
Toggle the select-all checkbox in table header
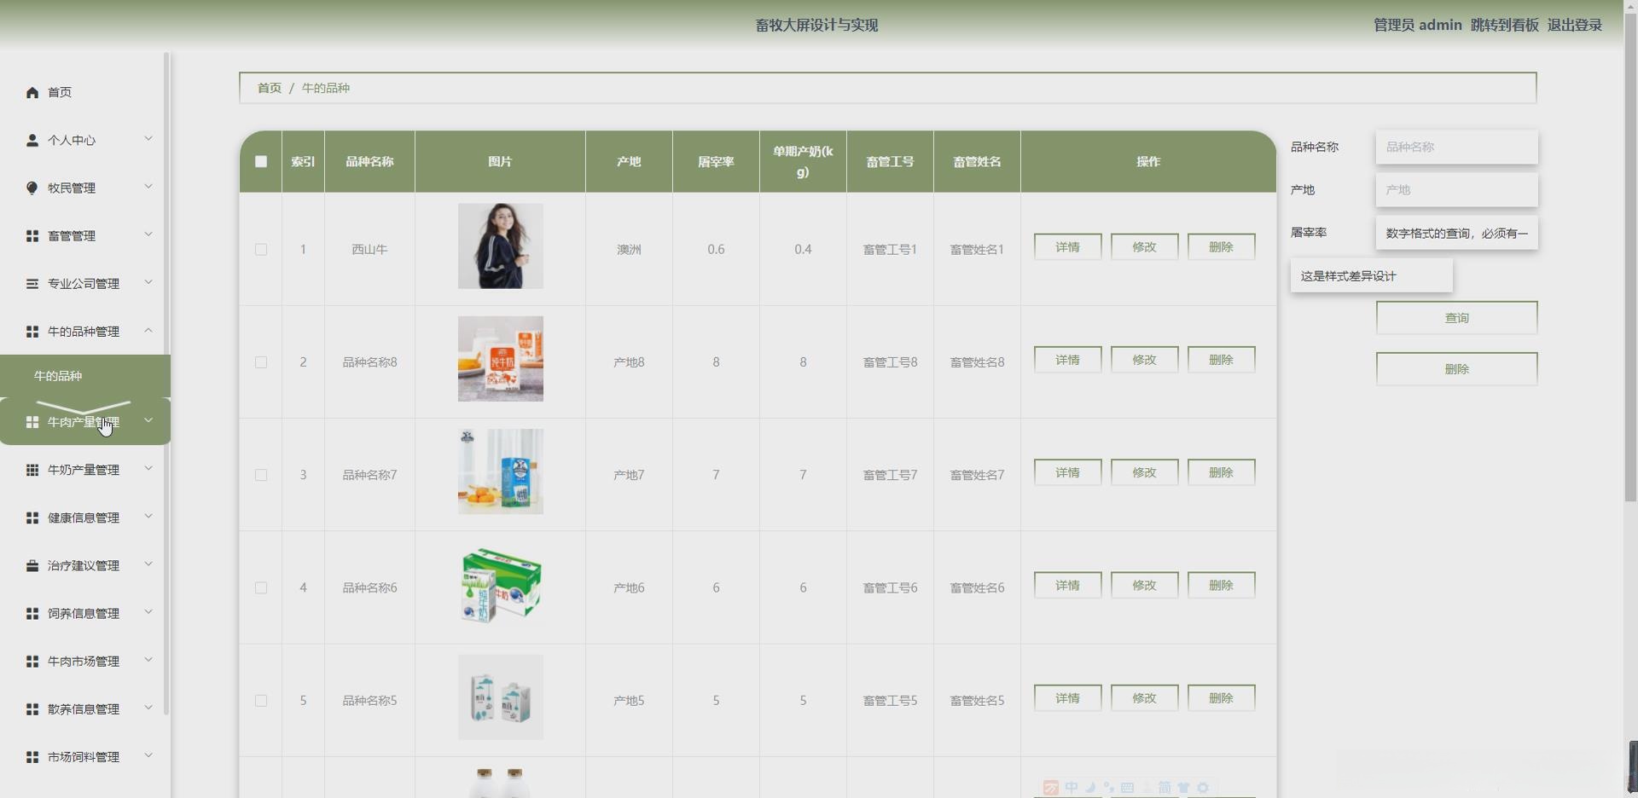pyautogui.click(x=261, y=161)
